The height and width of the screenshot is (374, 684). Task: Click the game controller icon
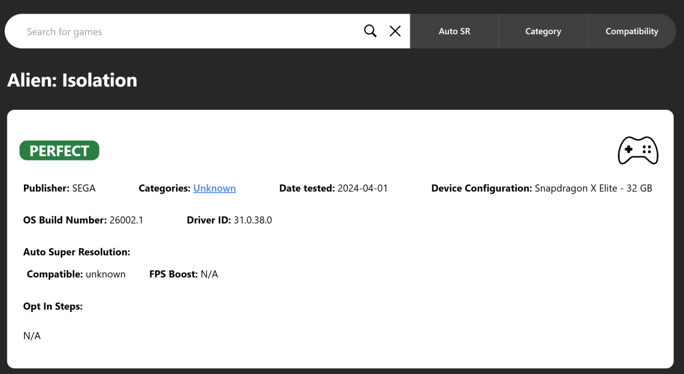[638, 150]
